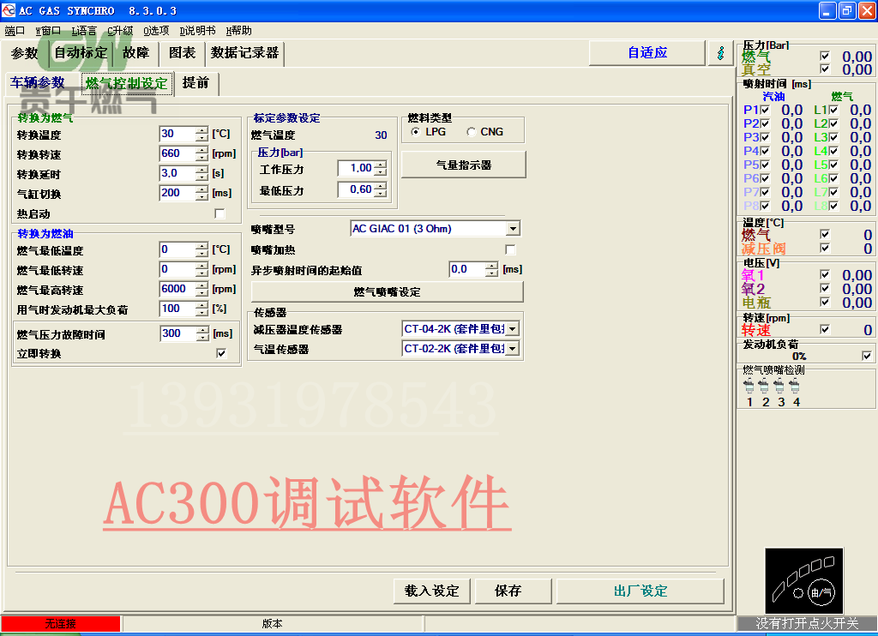This screenshot has width=878, height=636.
Task: Open the 喷嘴型号 AC GIAC 01 dropdown
Action: click(513, 228)
